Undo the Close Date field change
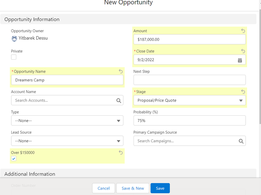261x195 pixels. coord(243,51)
